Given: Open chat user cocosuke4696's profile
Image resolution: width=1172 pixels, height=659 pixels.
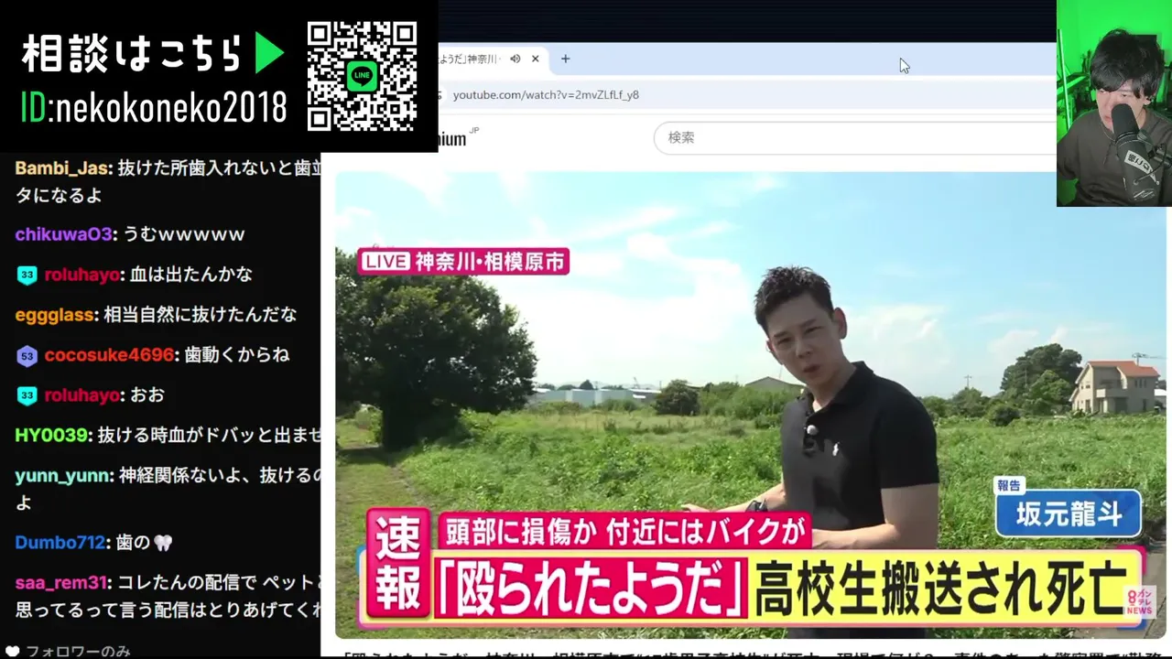Looking at the screenshot, I should (109, 355).
